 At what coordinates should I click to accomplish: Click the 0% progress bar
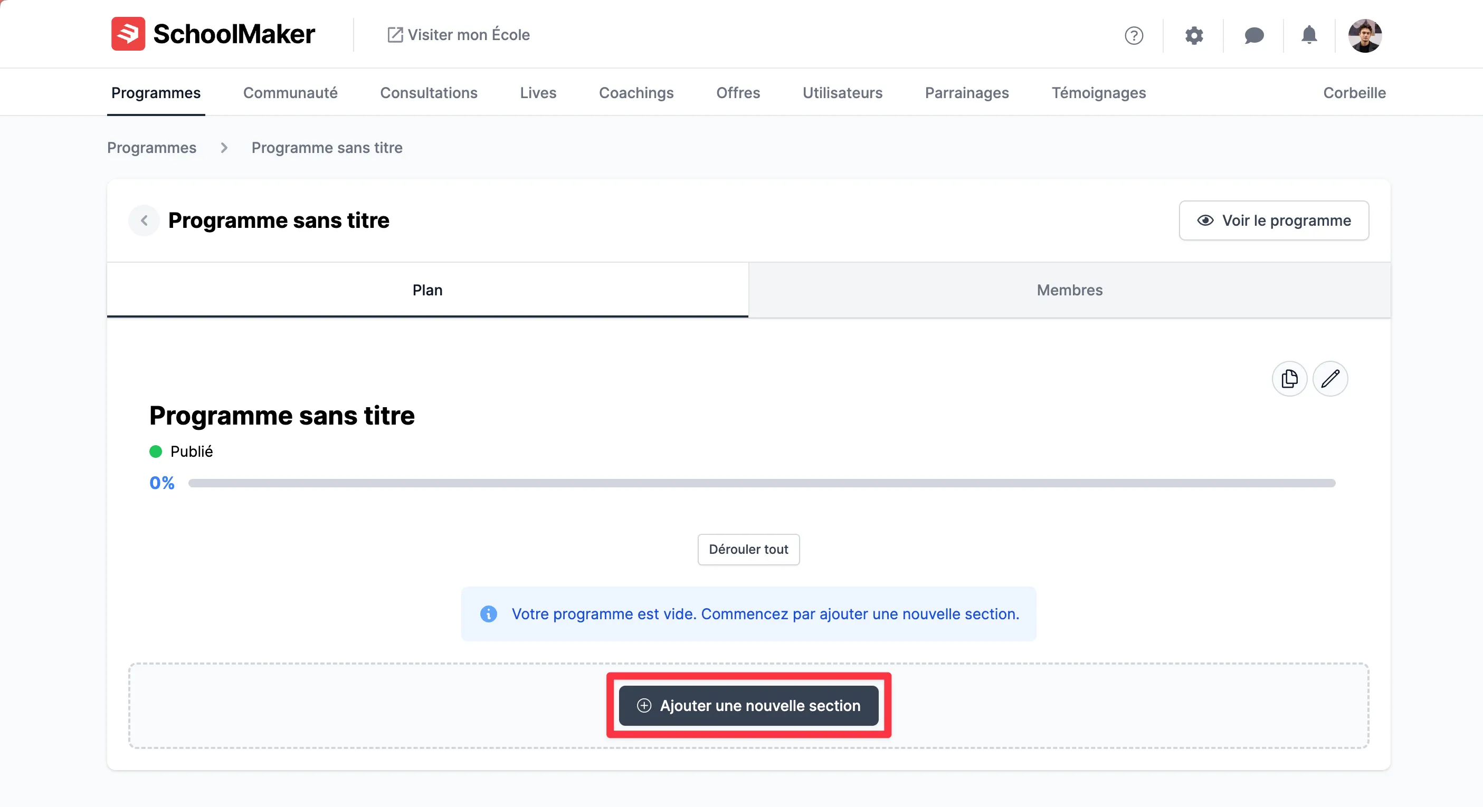coord(762,484)
